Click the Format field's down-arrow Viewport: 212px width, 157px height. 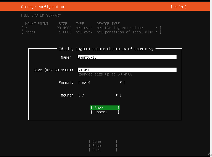121,83
